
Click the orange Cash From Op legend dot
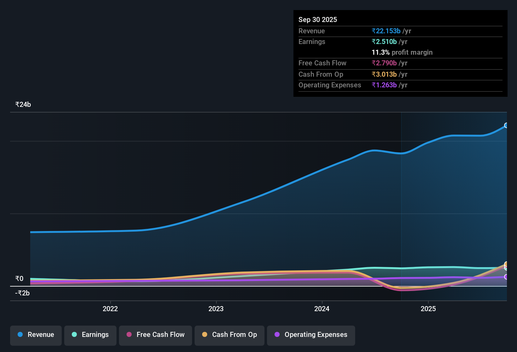coord(205,335)
